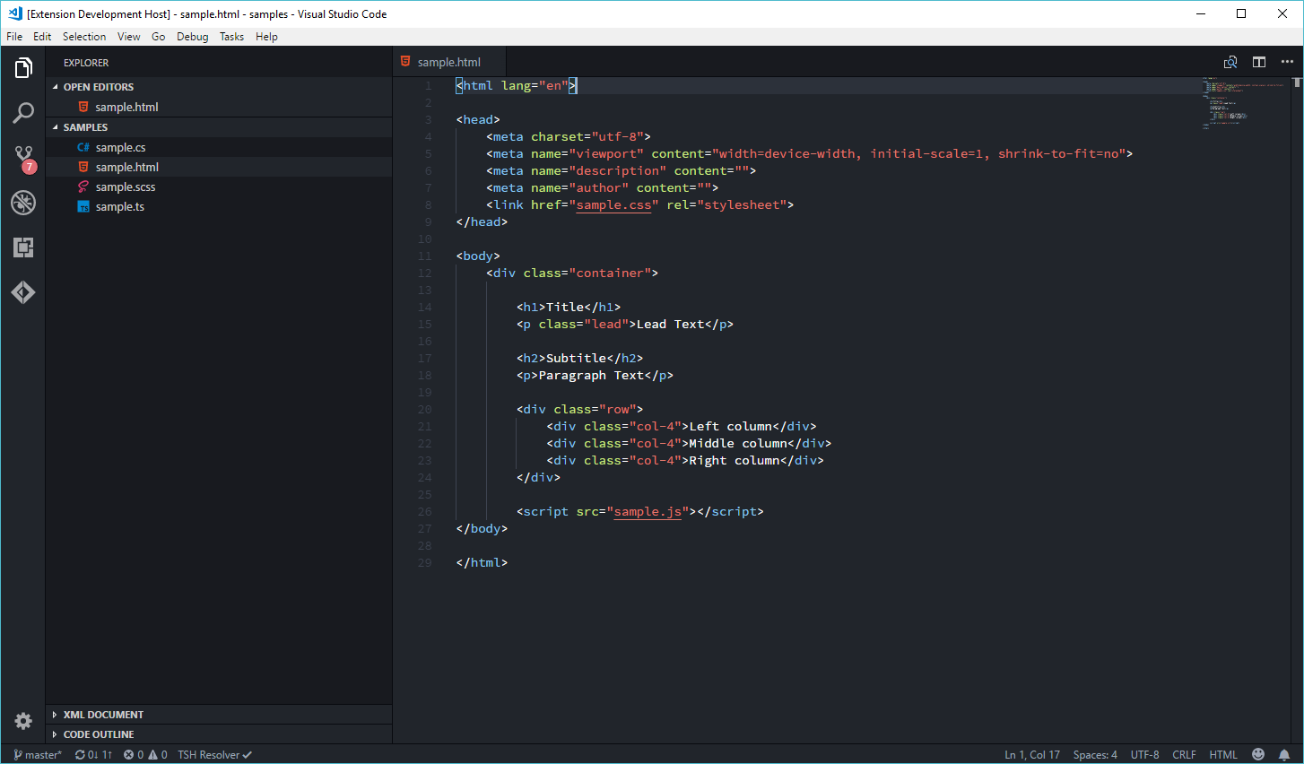The height and width of the screenshot is (764, 1304).
Task: Open the Selection menu
Action: (x=84, y=37)
